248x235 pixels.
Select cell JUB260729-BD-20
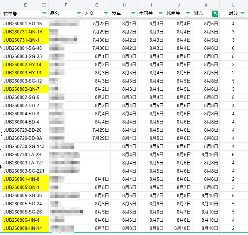(x=25, y=130)
